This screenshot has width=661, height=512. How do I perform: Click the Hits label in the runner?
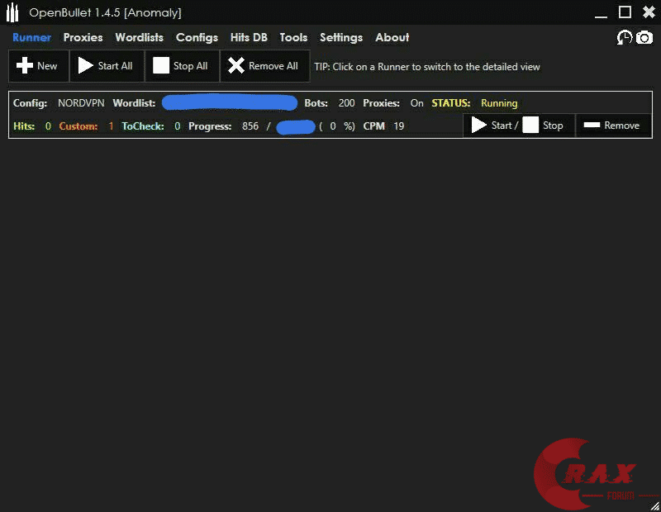click(24, 126)
